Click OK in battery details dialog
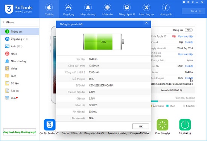207x141 pixels. tap(141, 126)
